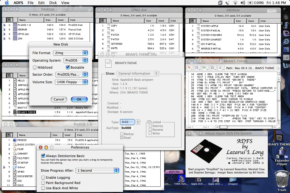Viewport: 290px width, 193px height.
Task: Open the View menu
Action: pos(65,3)
